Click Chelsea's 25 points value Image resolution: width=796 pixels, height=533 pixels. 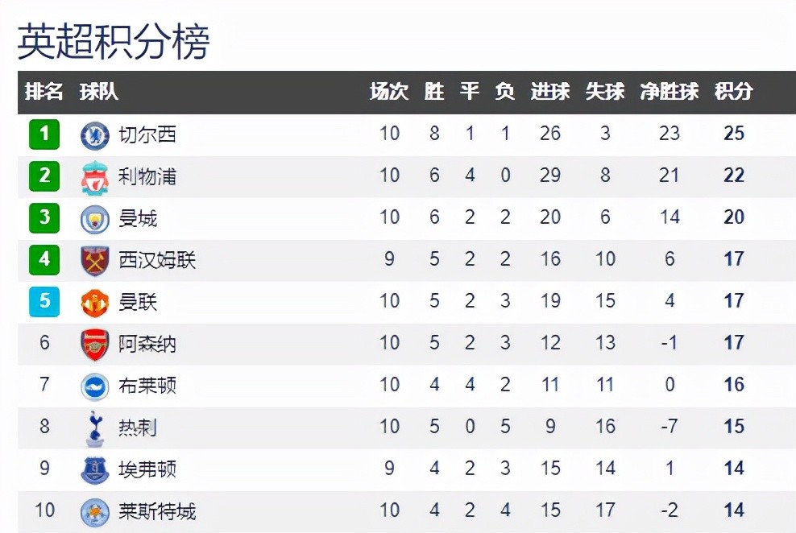734,134
